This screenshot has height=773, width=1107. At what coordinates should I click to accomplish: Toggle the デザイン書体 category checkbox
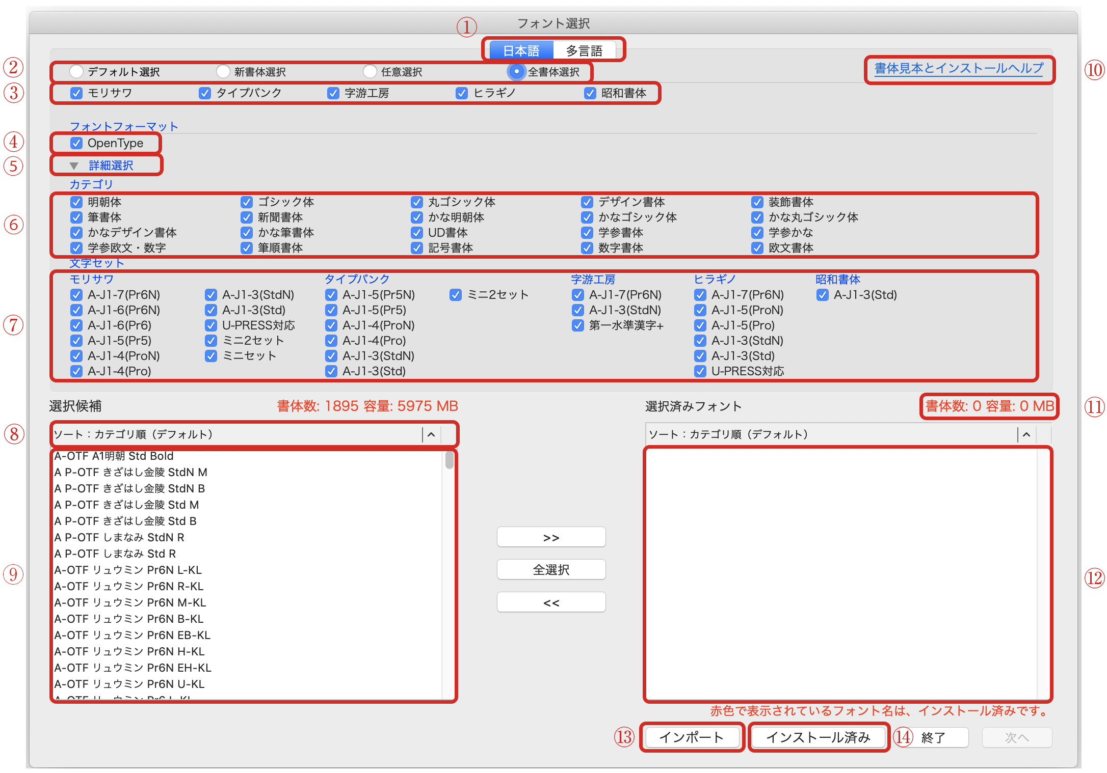tap(587, 202)
